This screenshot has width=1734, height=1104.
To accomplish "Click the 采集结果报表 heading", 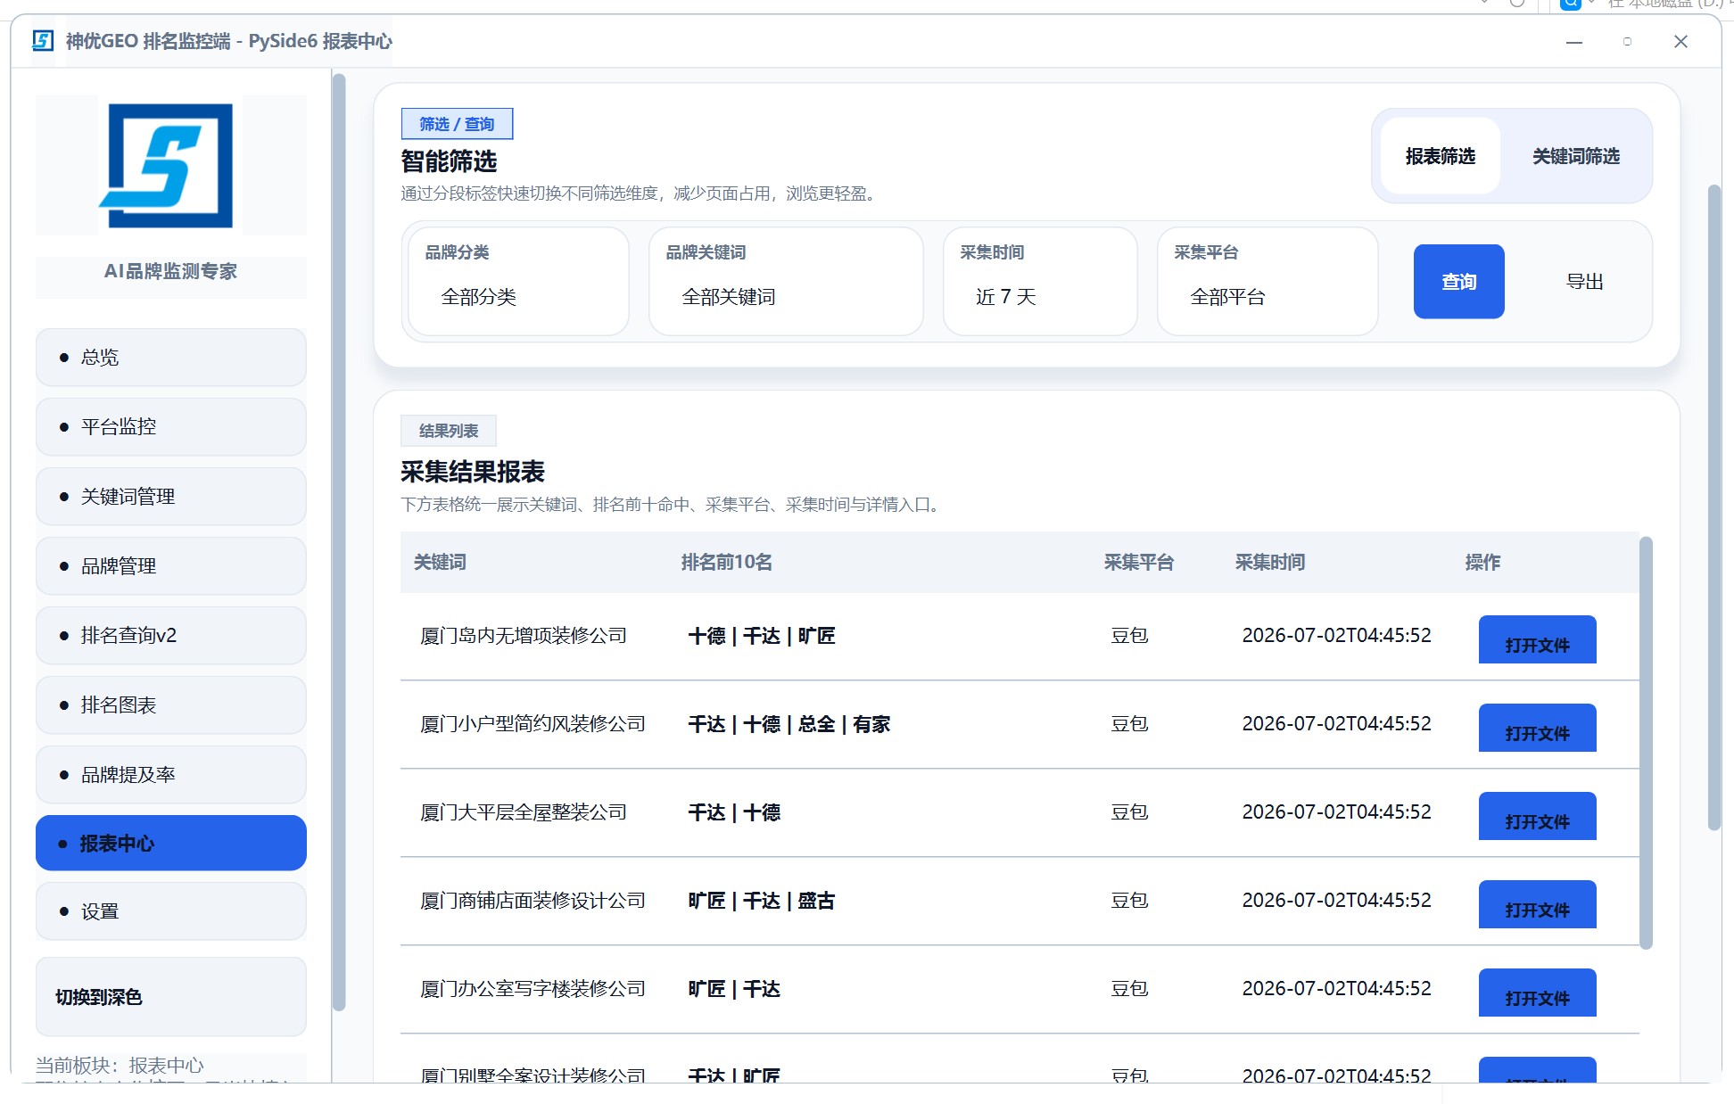I will (473, 472).
